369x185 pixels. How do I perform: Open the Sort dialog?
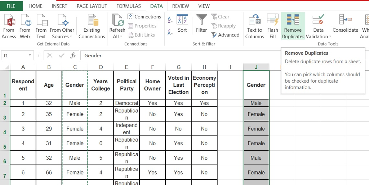182,23
